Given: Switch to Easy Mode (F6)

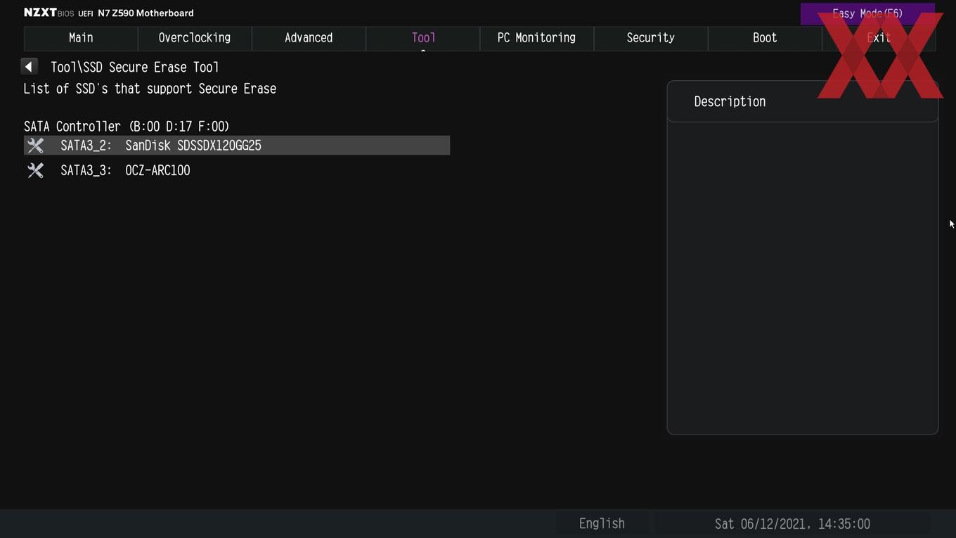Looking at the screenshot, I should (x=867, y=13).
